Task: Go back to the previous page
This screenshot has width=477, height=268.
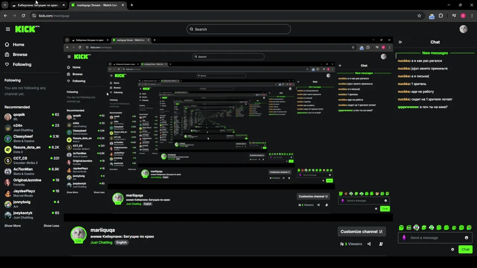Action: tap(5, 16)
